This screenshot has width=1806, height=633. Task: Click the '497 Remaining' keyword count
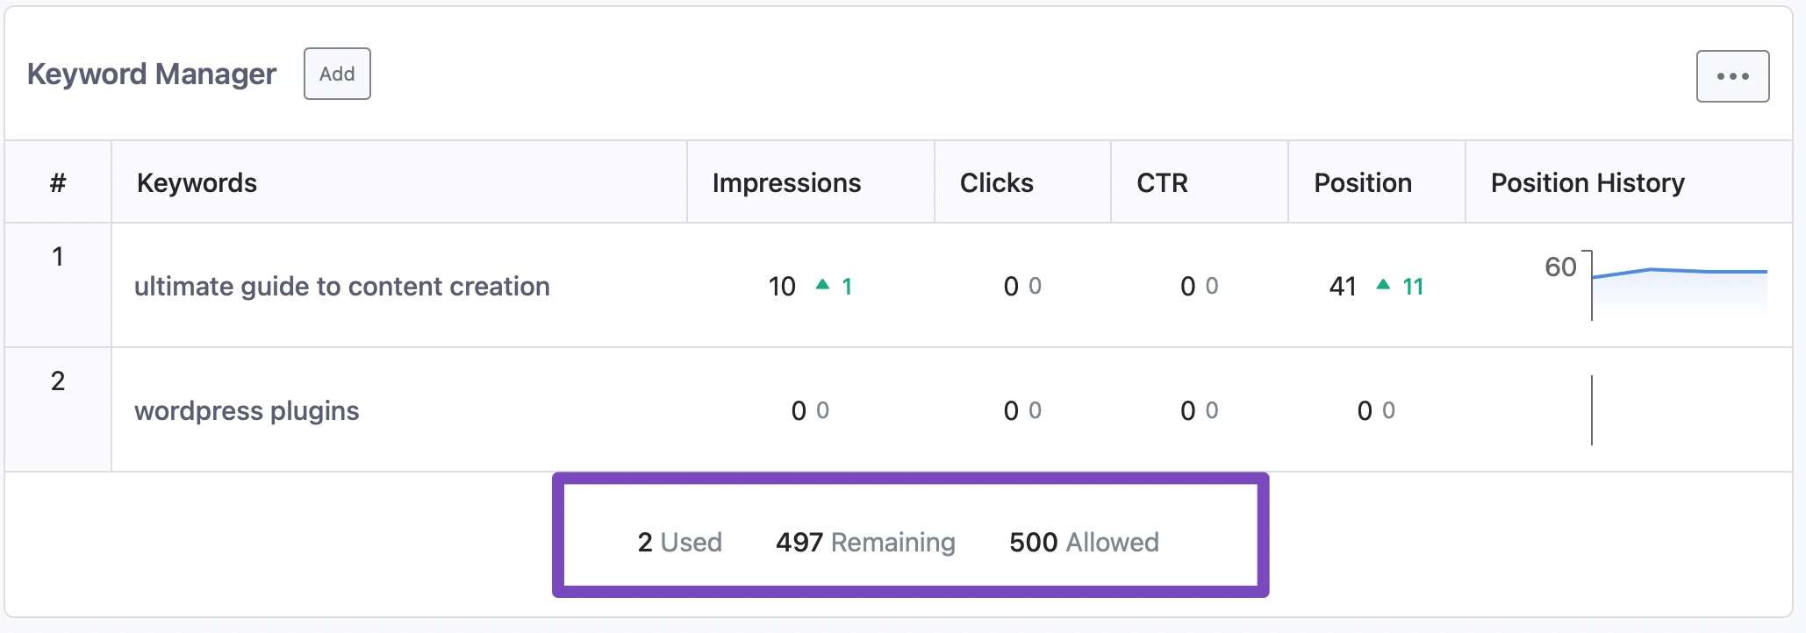point(865,543)
